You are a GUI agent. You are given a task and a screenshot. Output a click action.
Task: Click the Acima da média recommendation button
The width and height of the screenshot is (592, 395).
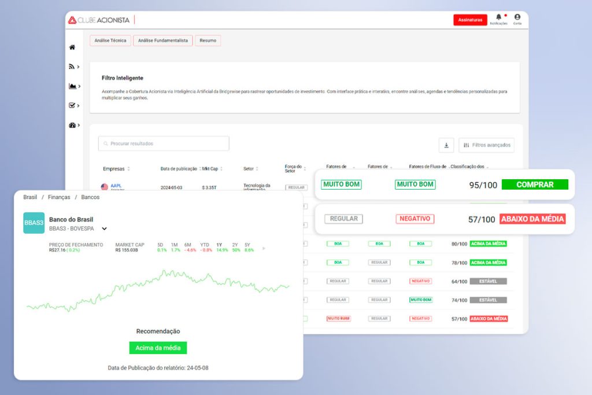pos(158,348)
